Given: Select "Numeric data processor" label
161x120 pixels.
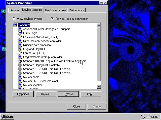Looking at the screenshot, I should pyautogui.click(x=37, y=45).
